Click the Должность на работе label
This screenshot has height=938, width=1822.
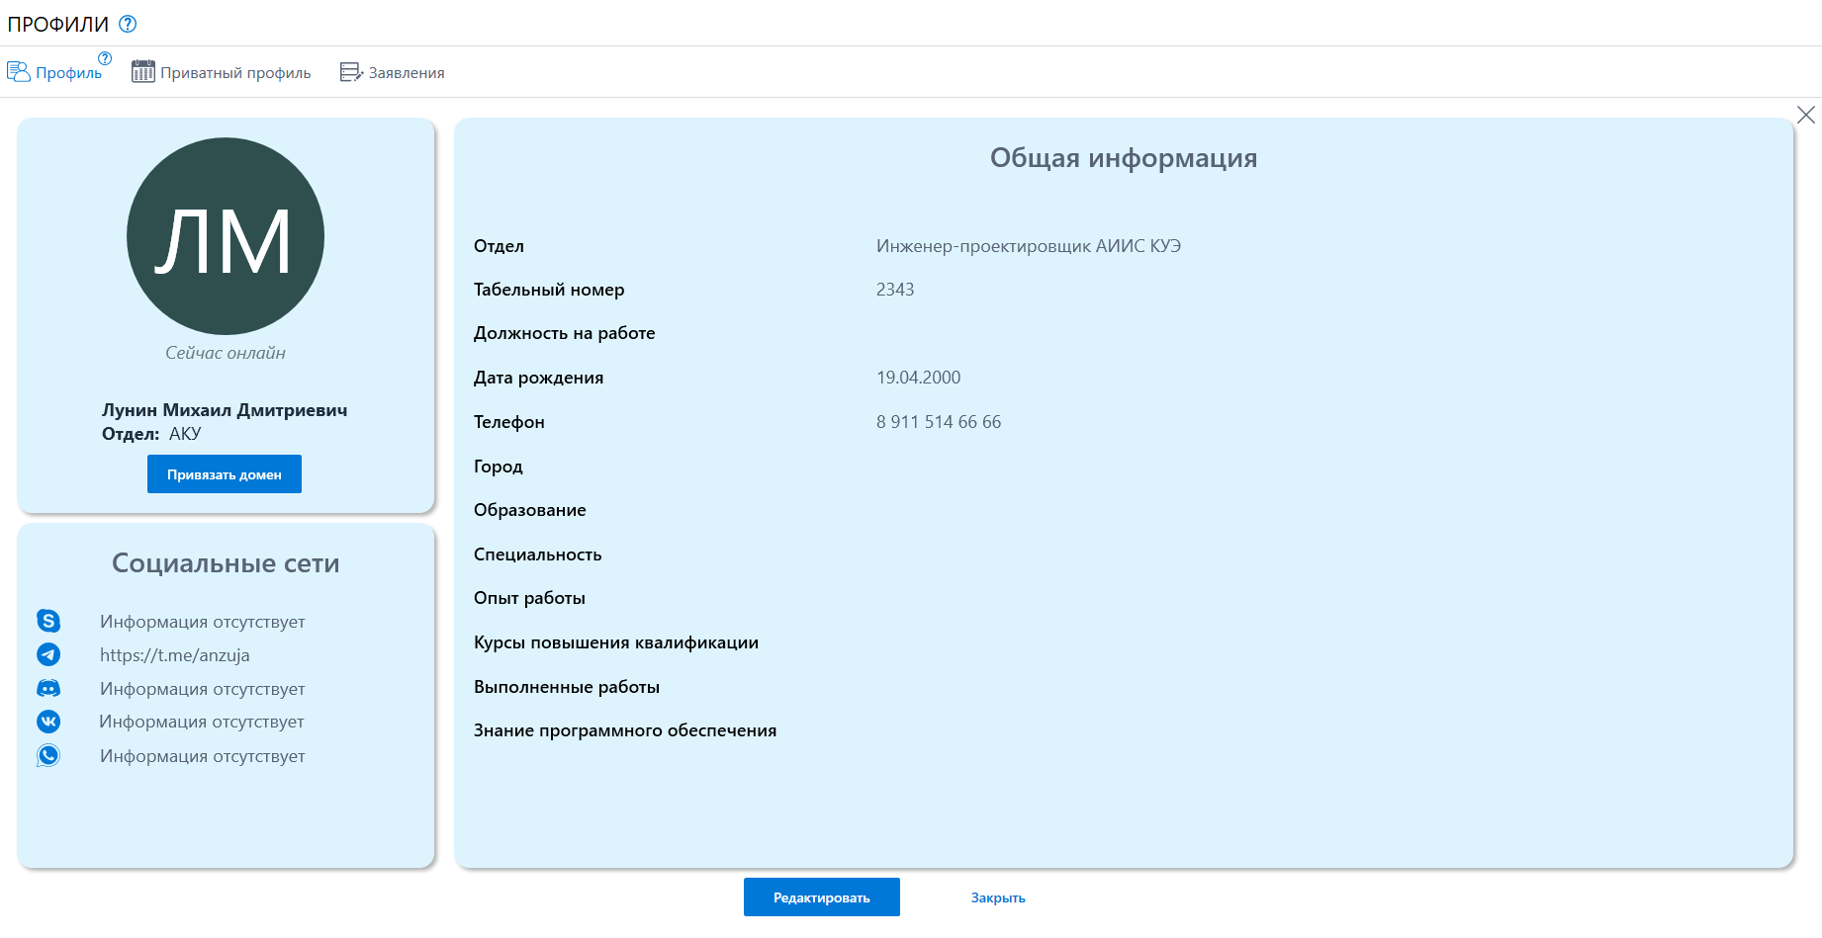pos(565,333)
